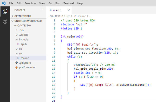This screenshot has height=102, width=156.
Task: Open the PlatformIO alien icon panel
Action: (x=5, y=21)
